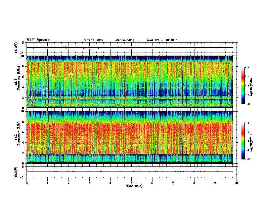Click the "ch.1(V)" axis label
The width and height of the screenshot is (266, 205).
click(x=16, y=48)
